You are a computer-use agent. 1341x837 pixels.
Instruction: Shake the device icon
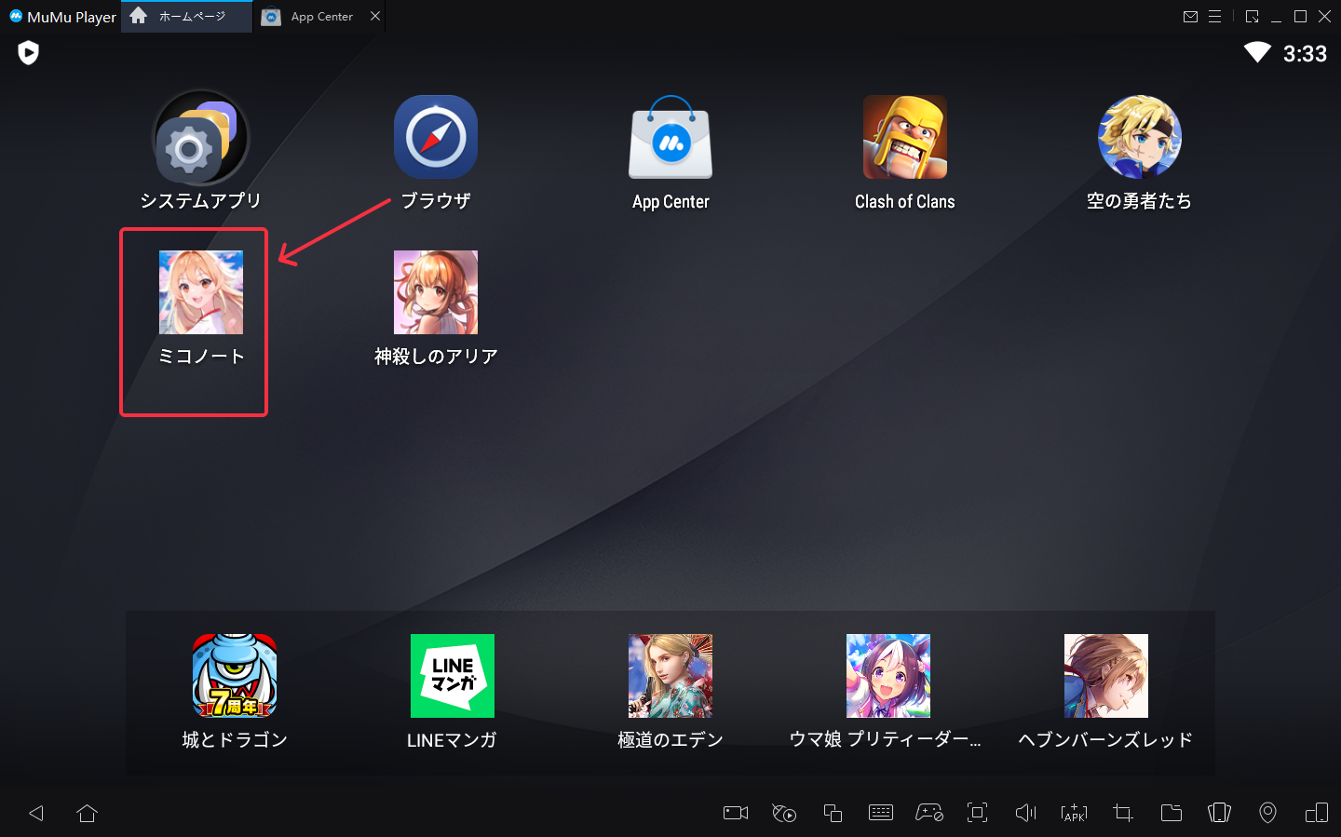pyautogui.click(x=1220, y=813)
